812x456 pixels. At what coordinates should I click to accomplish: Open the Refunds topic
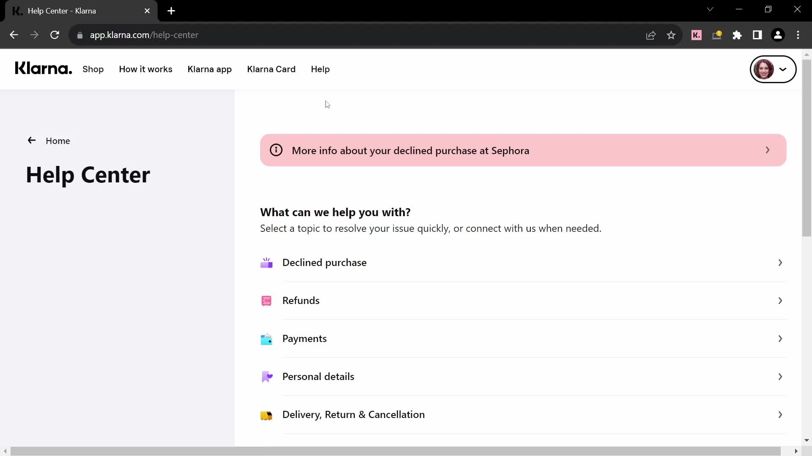523,301
